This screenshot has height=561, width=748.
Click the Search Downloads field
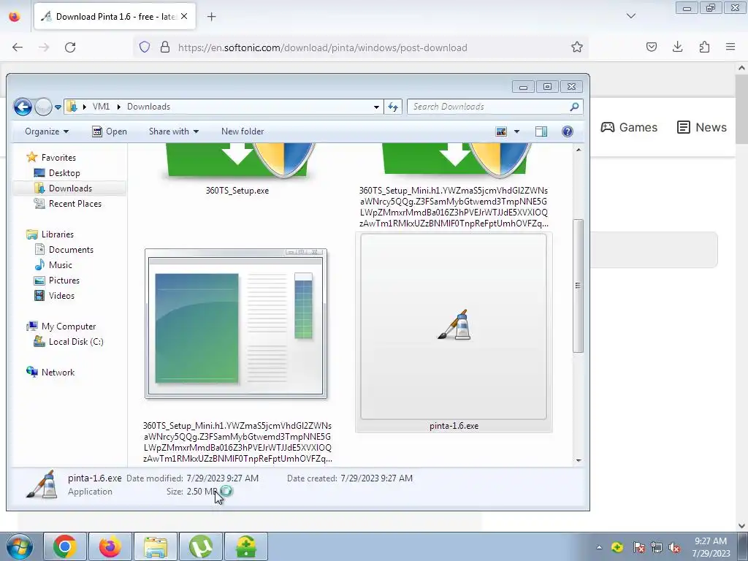pyautogui.click(x=495, y=107)
